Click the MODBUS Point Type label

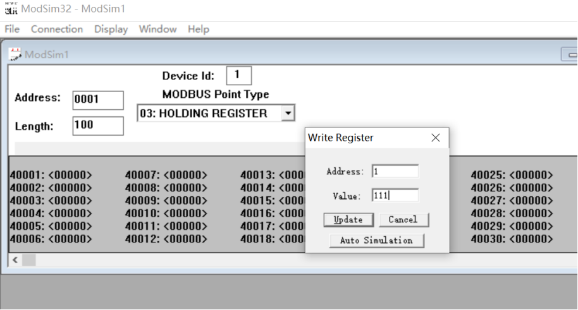click(216, 95)
